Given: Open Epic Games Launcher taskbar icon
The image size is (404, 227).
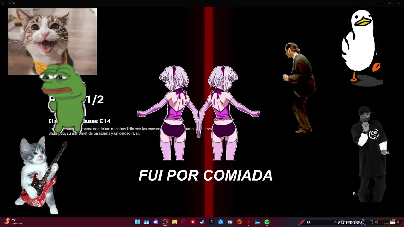Looking at the screenshot, I should pyautogui.click(x=211, y=222).
